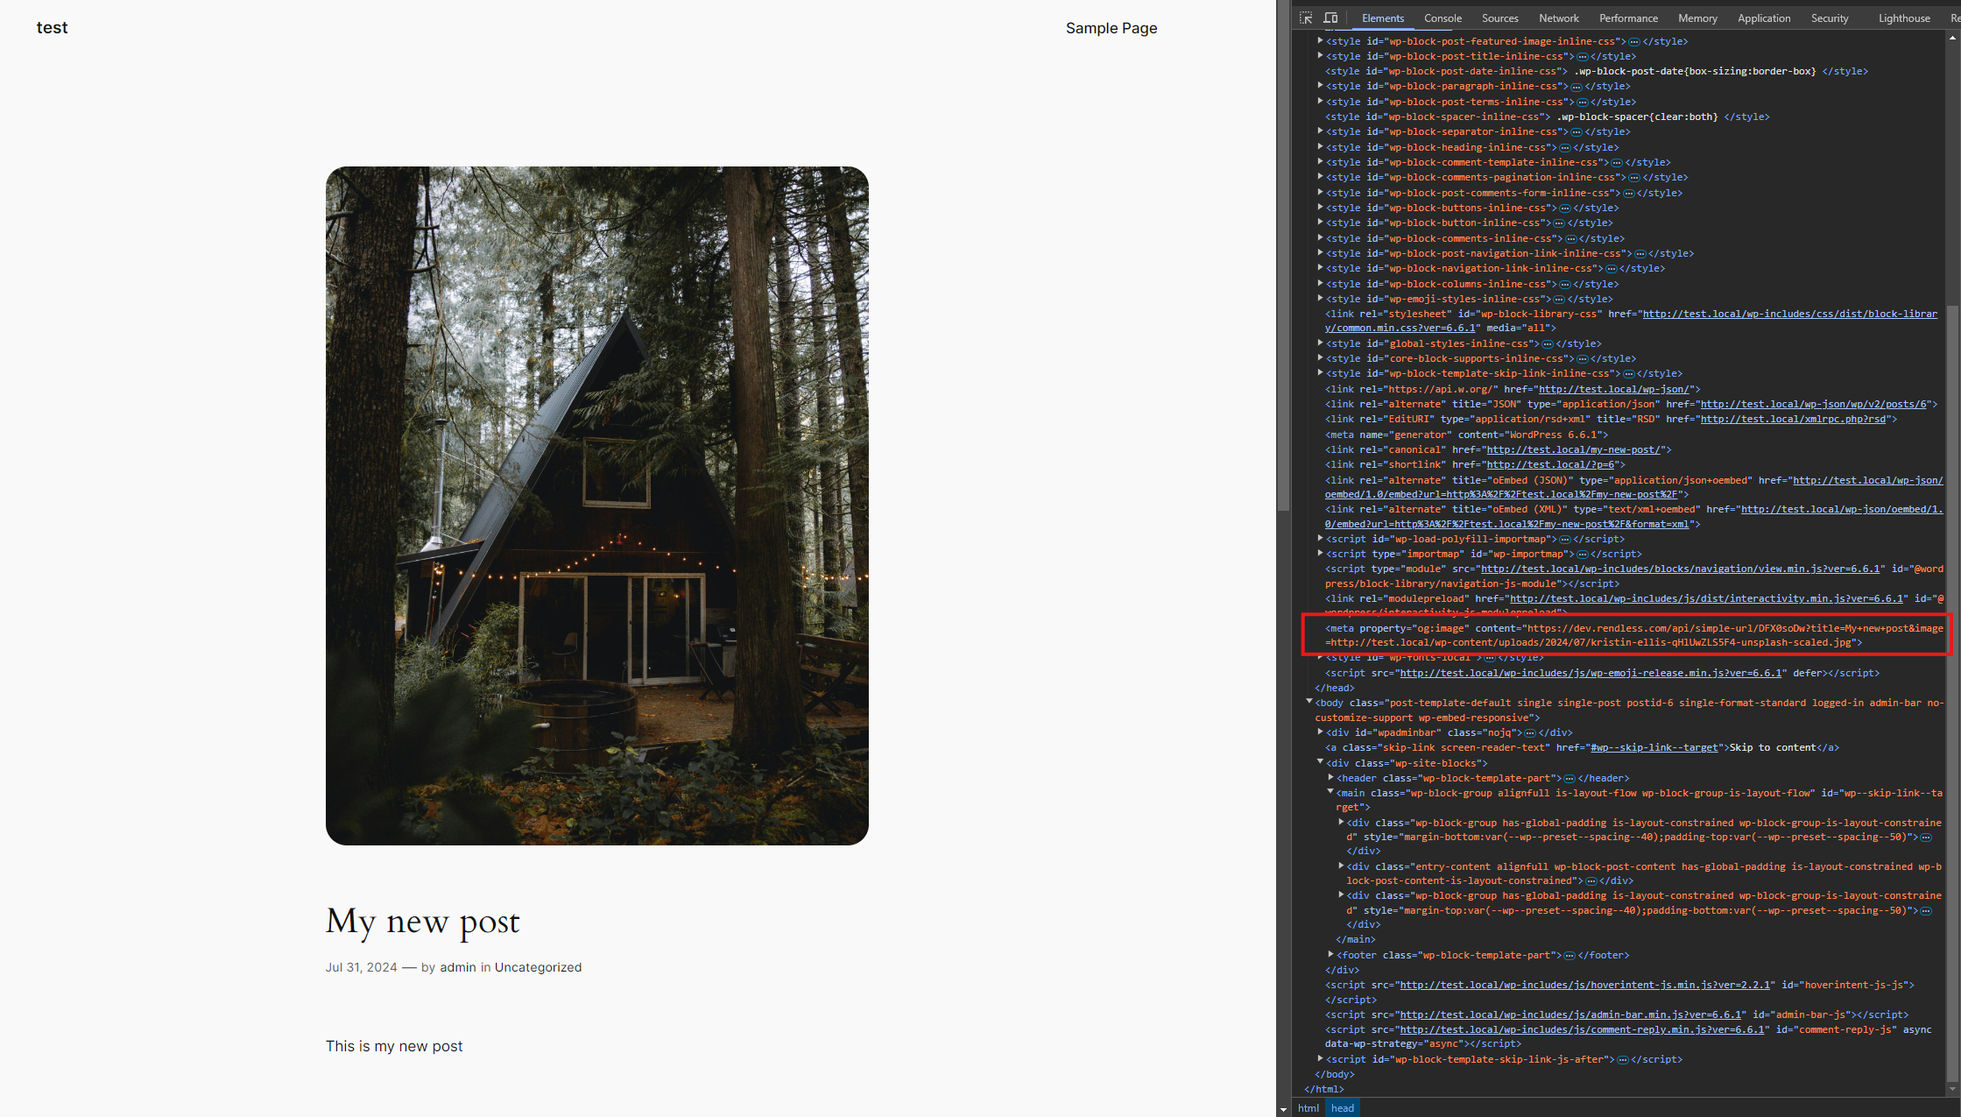Expand the wp-emoji-styles-inline-css style node
Image resolution: width=1961 pixels, height=1117 pixels.
tap(1320, 299)
